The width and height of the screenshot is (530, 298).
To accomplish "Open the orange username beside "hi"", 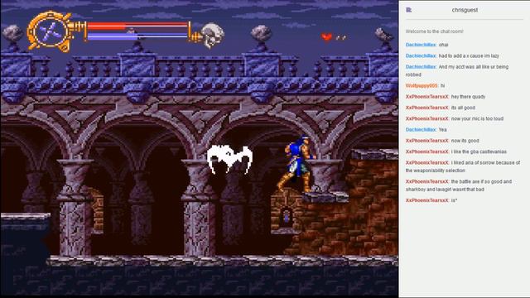I will pyautogui.click(x=422, y=86).
